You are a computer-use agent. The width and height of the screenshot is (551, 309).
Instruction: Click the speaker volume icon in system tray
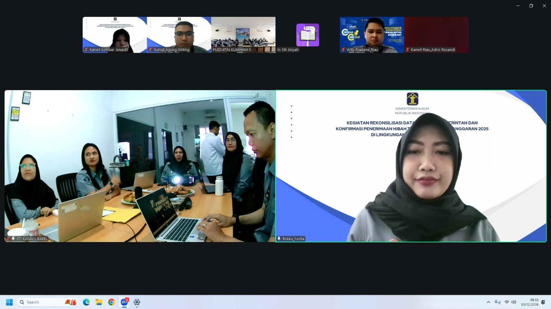click(x=514, y=302)
